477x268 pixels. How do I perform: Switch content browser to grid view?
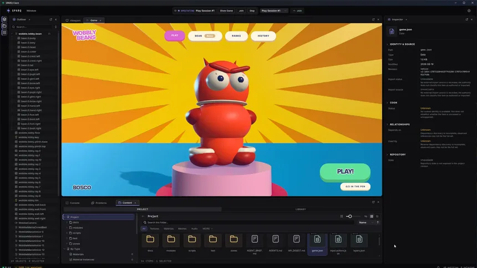tap(372, 217)
